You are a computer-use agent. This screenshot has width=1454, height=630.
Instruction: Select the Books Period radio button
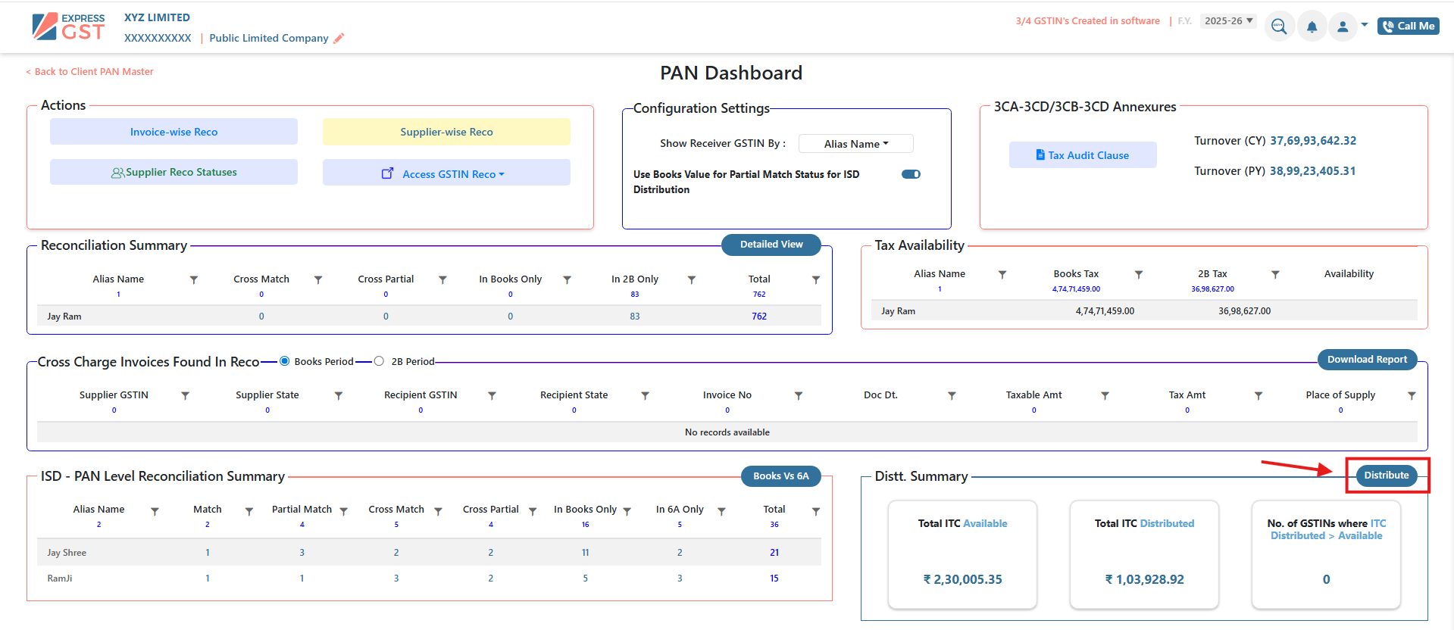(285, 361)
